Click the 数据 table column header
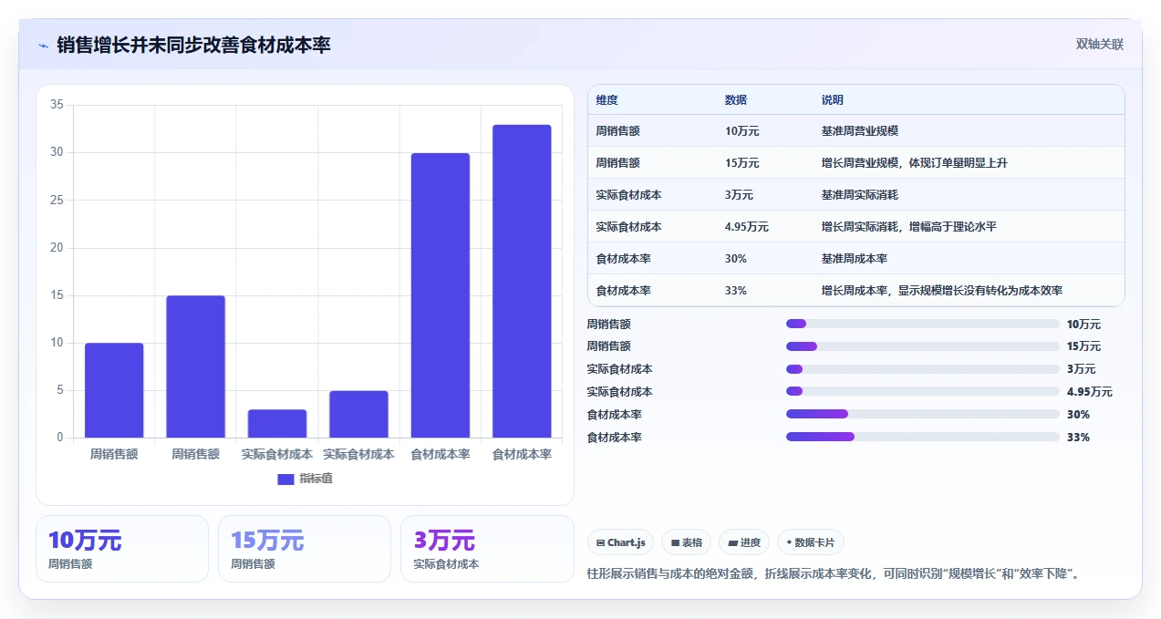1161x619 pixels. [736, 100]
